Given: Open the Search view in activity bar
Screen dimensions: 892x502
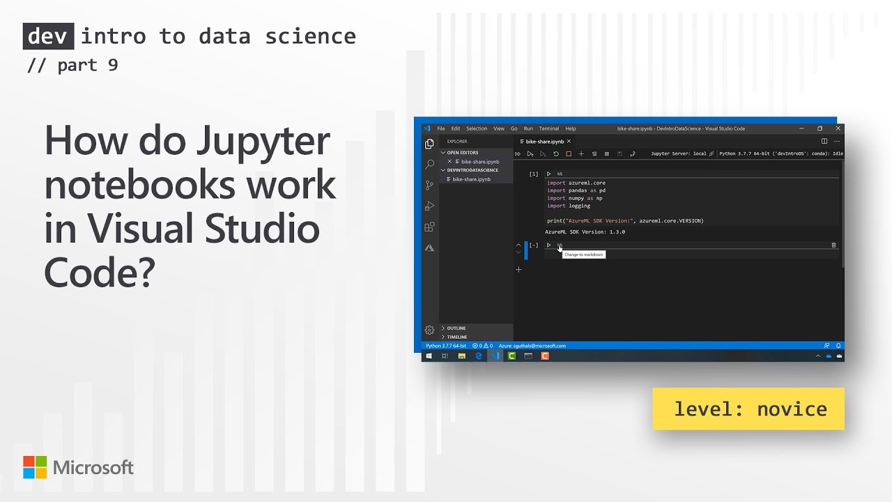Looking at the screenshot, I should [429, 165].
